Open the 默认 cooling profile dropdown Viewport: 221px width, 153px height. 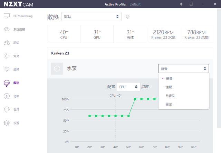[92, 17]
